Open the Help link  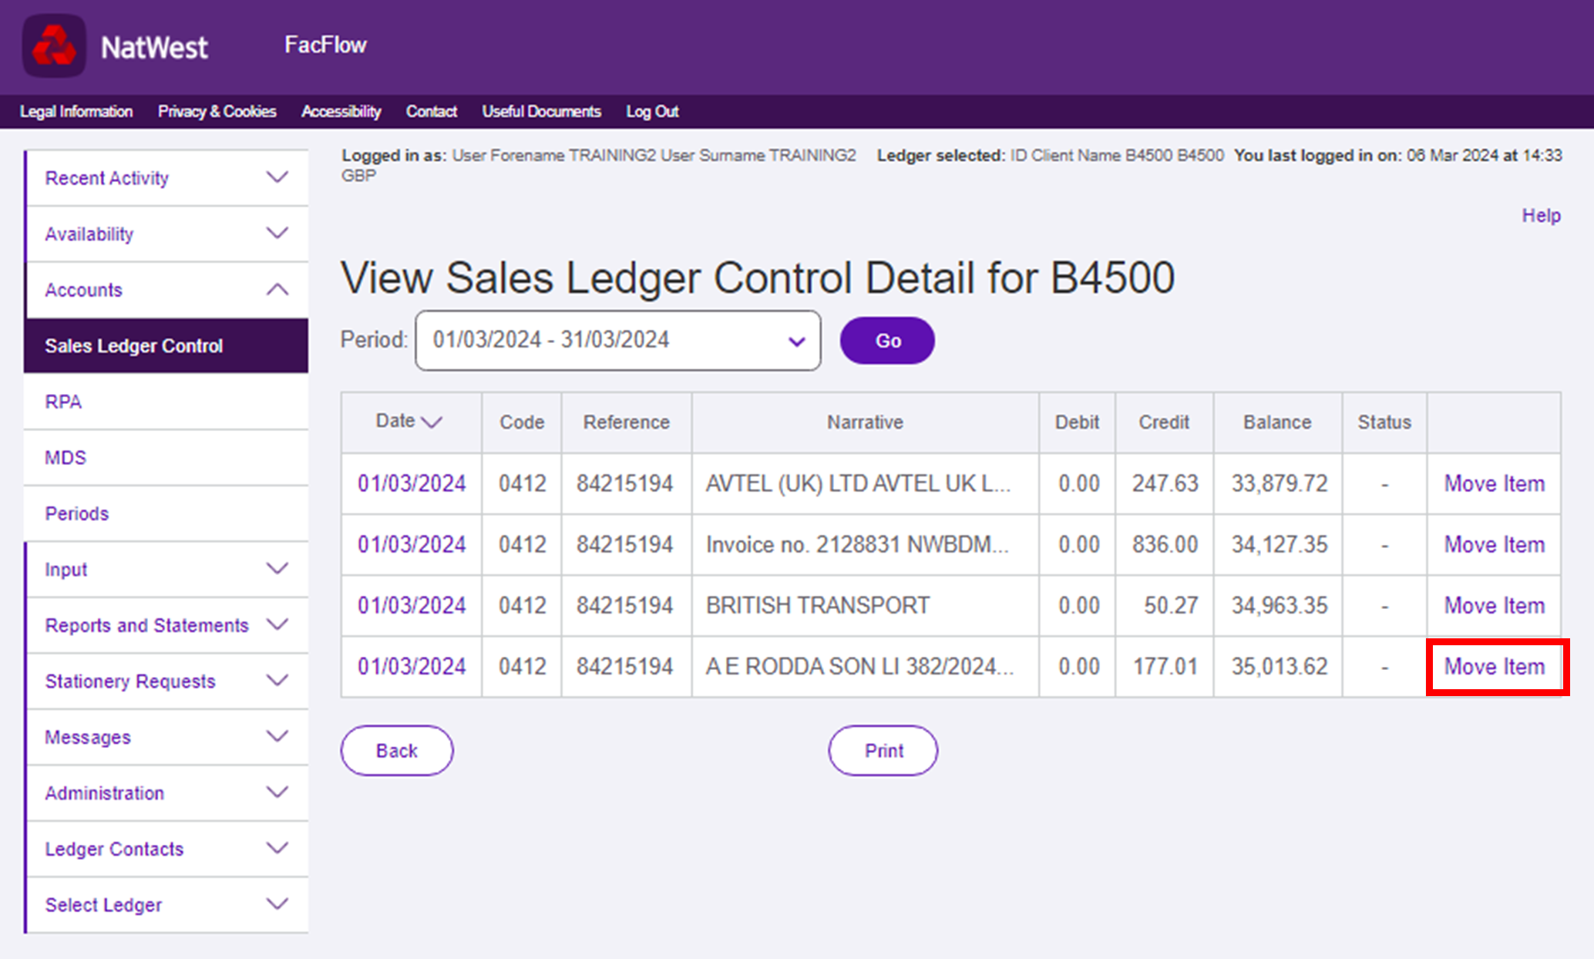(x=1540, y=215)
